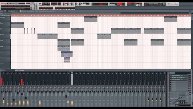
Task: Open the mixer input selector dropdown
Action: click(183, 73)
